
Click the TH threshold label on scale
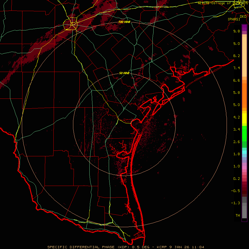[x=238, y=216]
